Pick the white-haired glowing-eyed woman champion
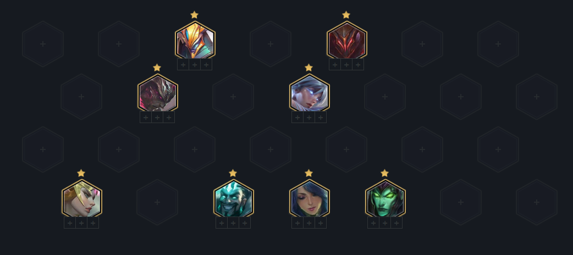This screenshot has width=573, height=255. pos(310,93)
